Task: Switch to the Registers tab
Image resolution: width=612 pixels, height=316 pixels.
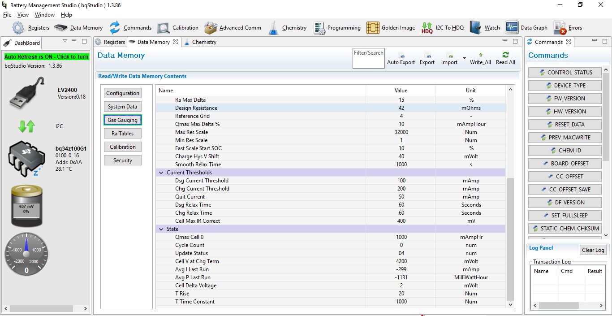Action: point(110,42)
